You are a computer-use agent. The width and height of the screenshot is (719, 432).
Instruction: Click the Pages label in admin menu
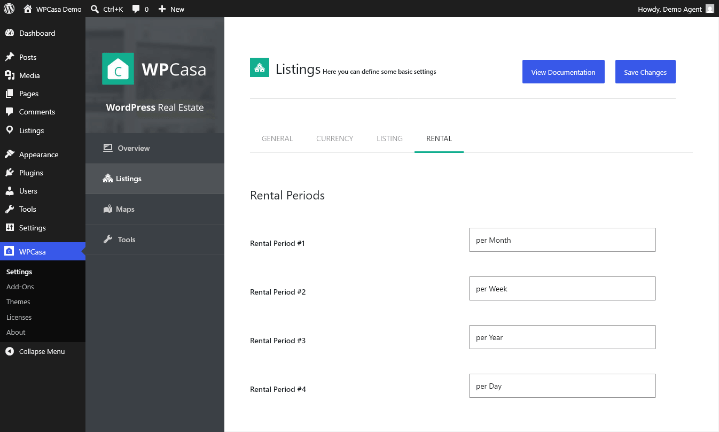[29, 94]
